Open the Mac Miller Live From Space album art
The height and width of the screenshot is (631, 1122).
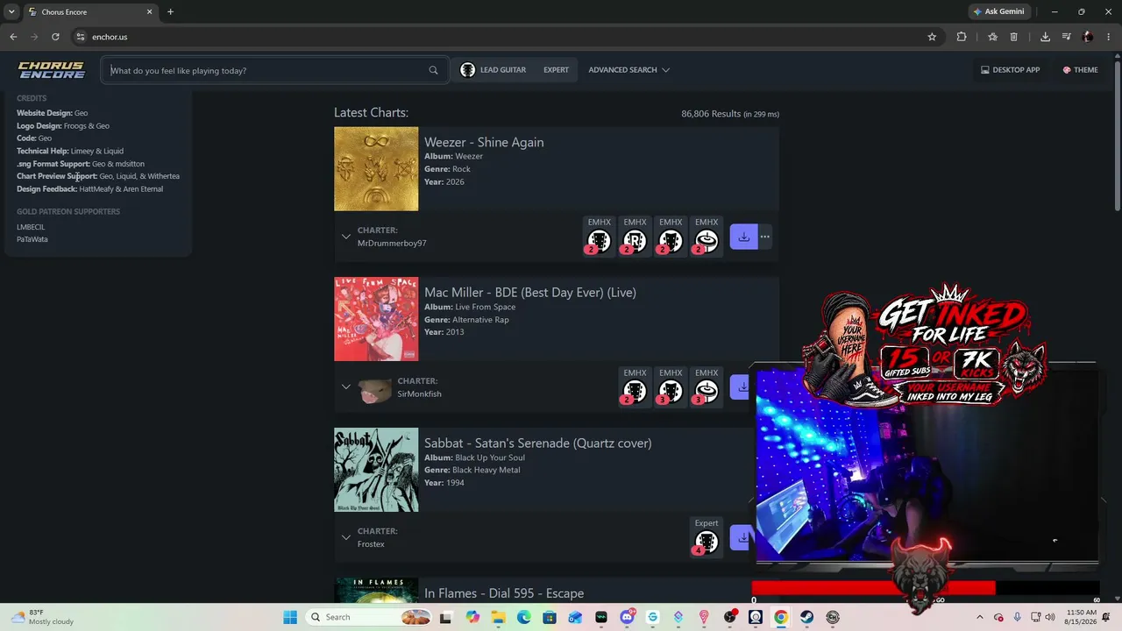click(x=376, y=319)
